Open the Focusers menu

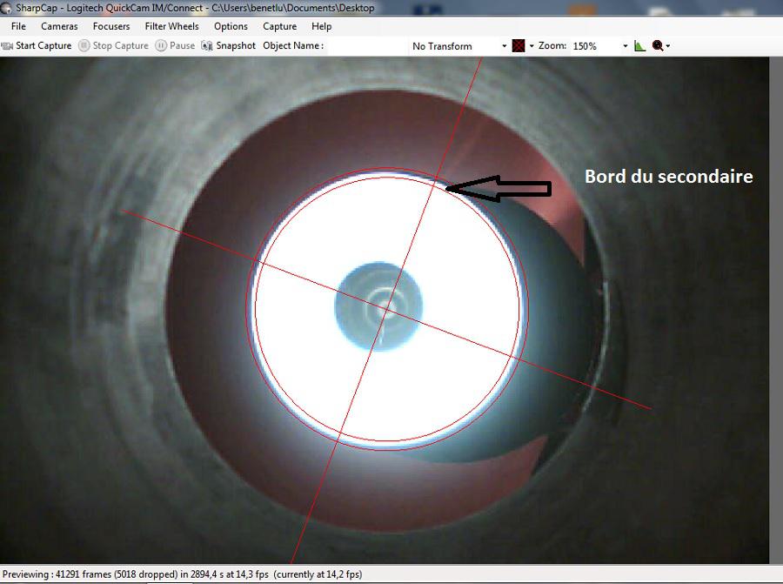110,26
